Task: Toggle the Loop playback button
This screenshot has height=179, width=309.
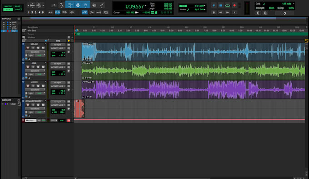Action: tap(228, 5)
